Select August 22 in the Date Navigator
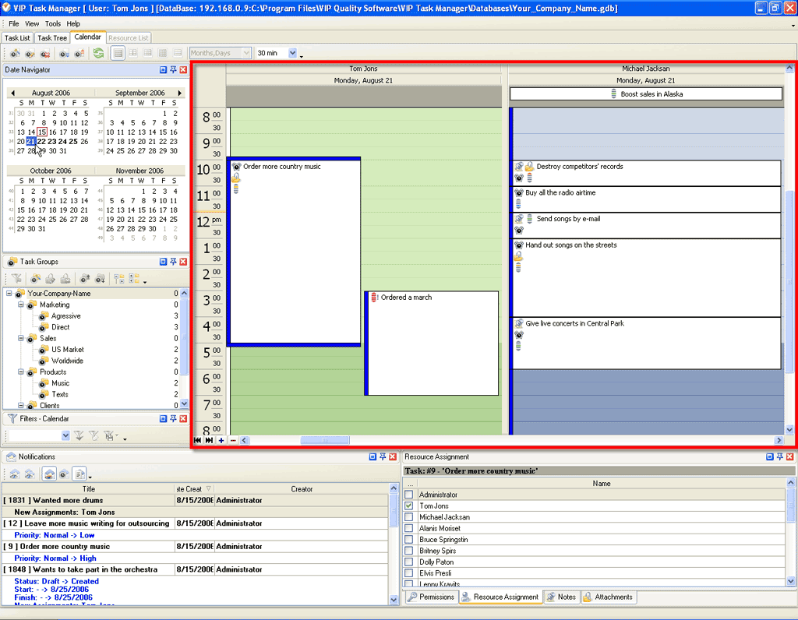The width and height of the screenshot is (798, 620). point(42,142)
